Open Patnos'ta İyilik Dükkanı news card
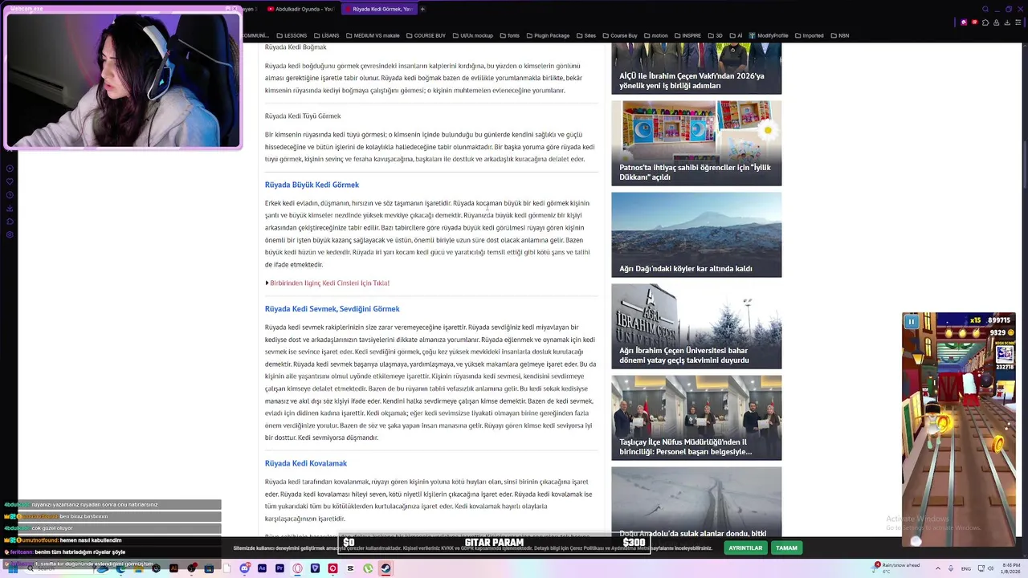 point(696,143)
